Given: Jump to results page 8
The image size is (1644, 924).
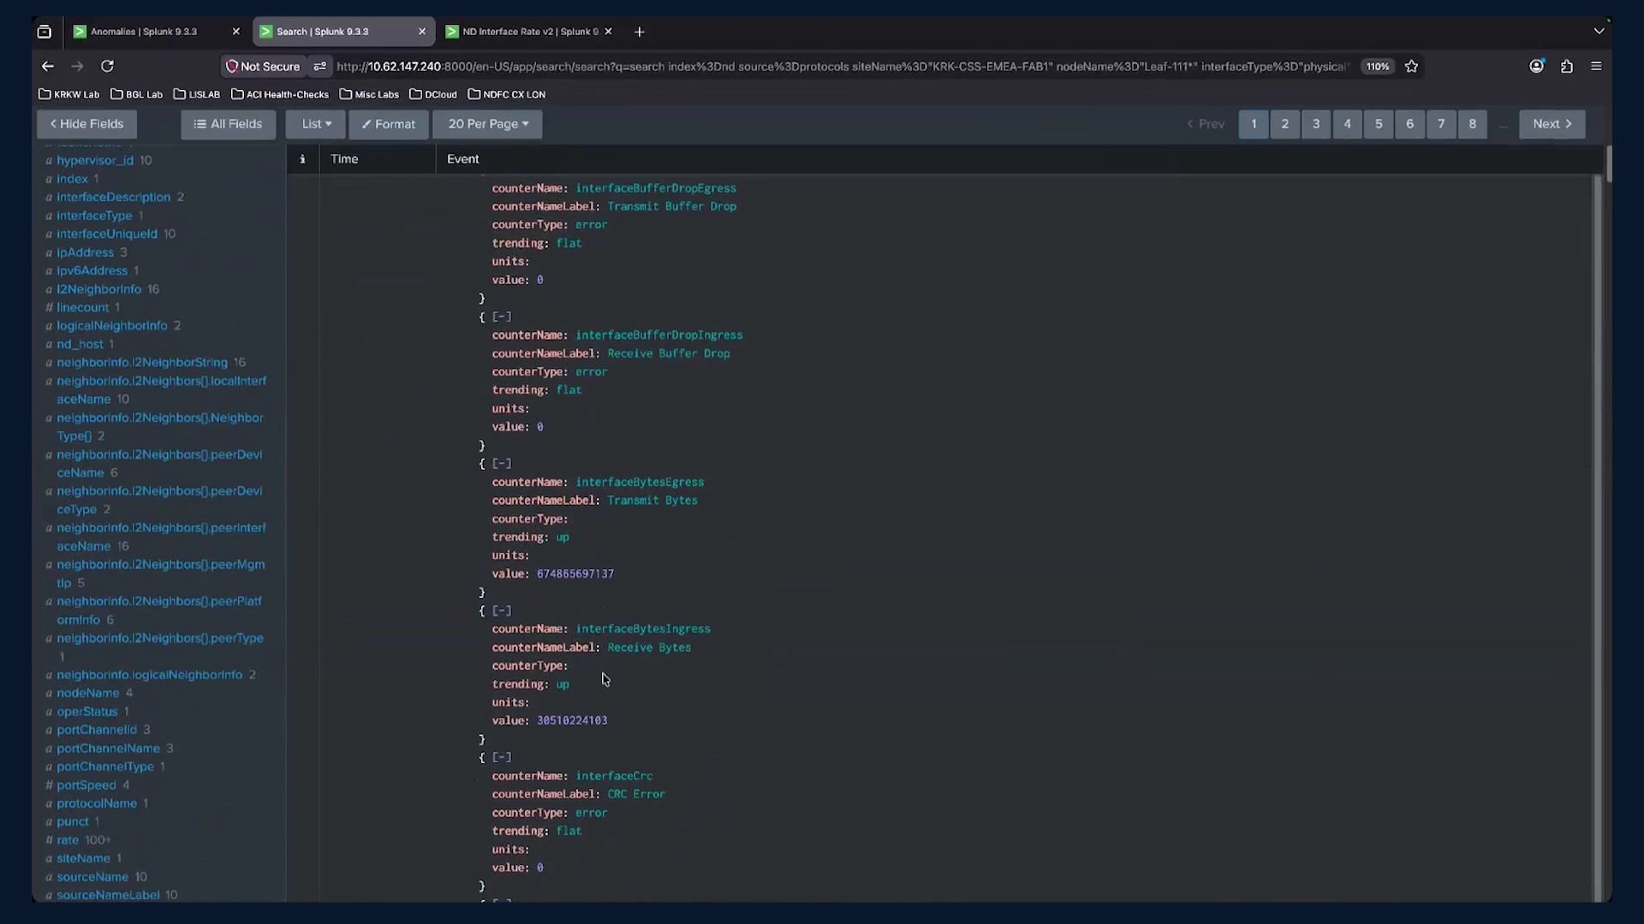Looking at the screenshot, I should point(1473,124).
